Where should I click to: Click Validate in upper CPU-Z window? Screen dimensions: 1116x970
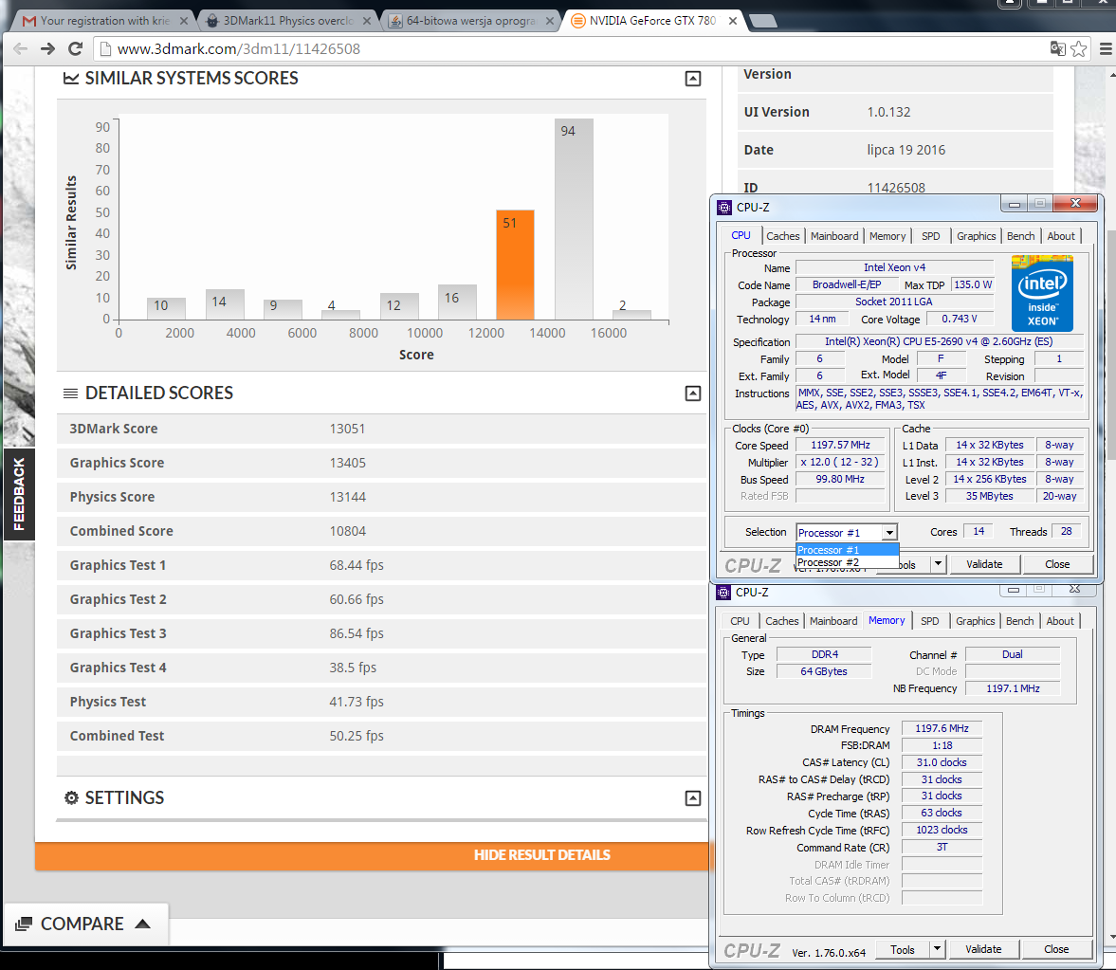984,564
